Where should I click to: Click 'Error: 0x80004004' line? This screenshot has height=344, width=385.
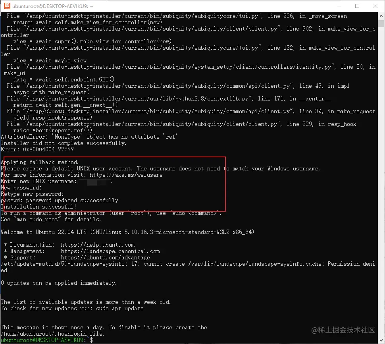[37, 149]
